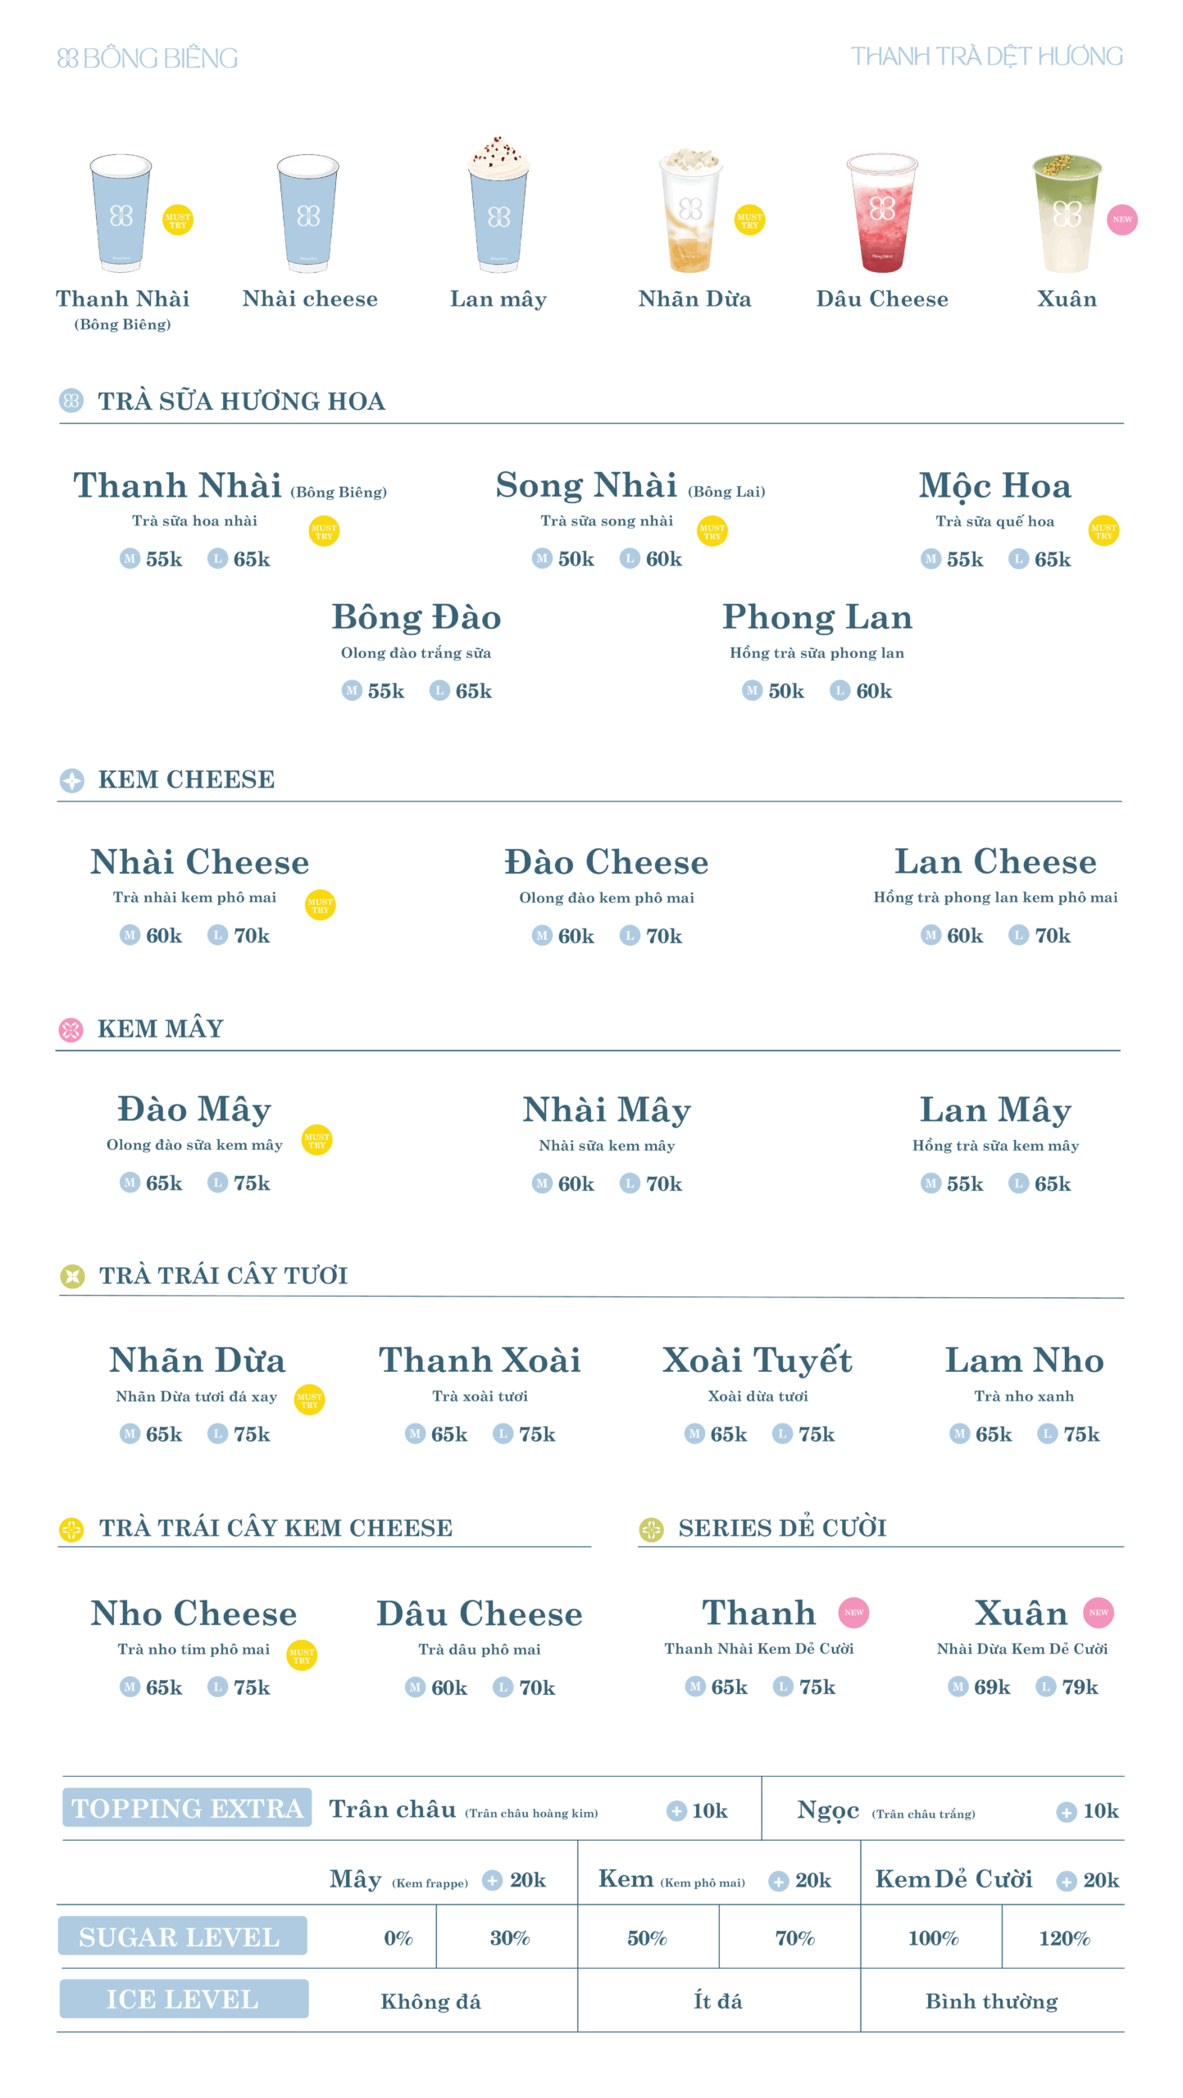Pick size M for Mộc Hoa
Screen dimensions: 1183x2098
pyautogui.click(x=930, y=559)
